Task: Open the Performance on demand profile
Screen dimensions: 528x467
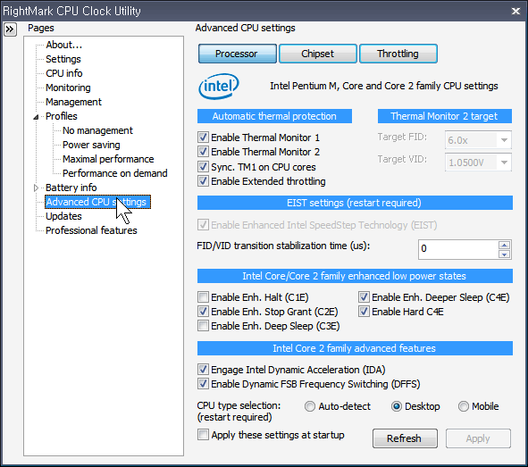Action: pyautogui.click(x=115, y=173)
